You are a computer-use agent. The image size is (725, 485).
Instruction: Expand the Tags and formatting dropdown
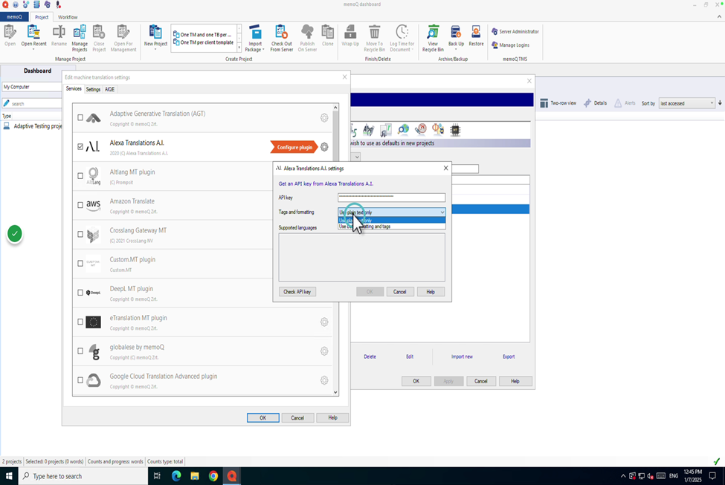(442, 212)
